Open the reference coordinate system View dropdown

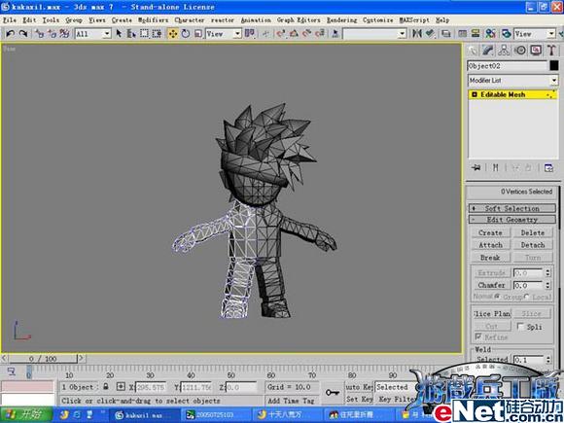coord(223,34)
